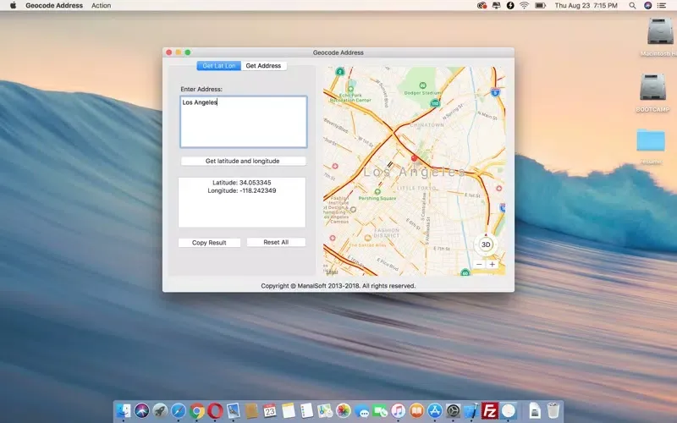The image size is (677, 423).
Task: Click the Reset All button
Action: [x=276, y=243]
